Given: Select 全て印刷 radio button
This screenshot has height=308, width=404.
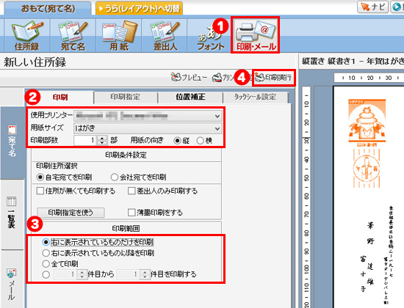Looking at the screenshot, I should [46, 264].
